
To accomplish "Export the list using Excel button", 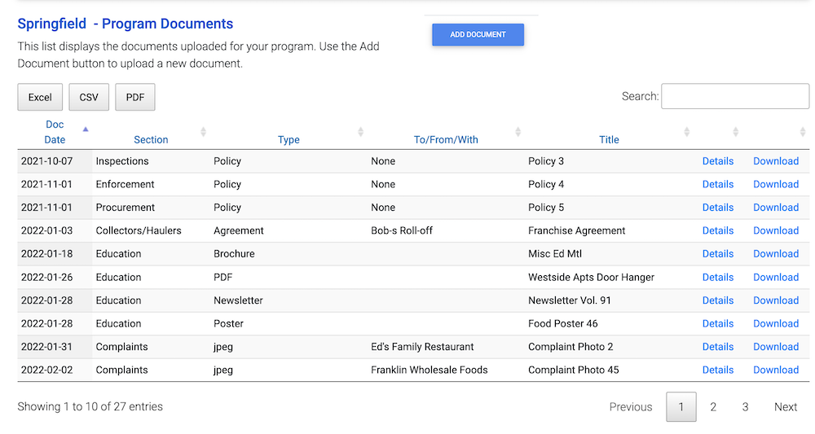I will (x=40, y=97).
